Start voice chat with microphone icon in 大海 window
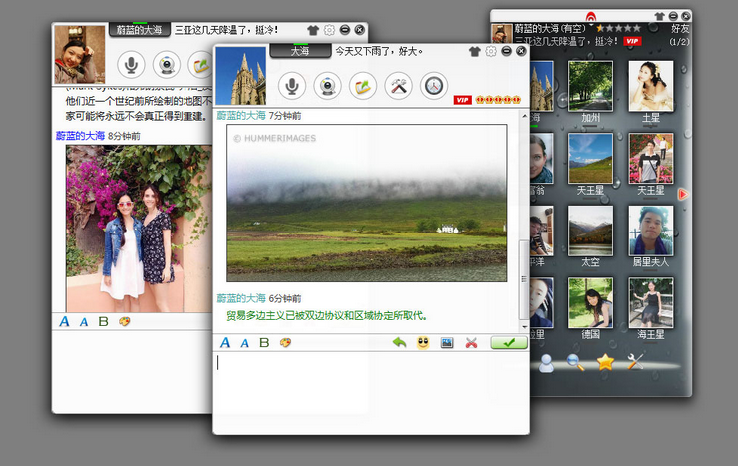Image resolution: width=738 pixels, height=466 pixels. pyautogui.click(x=295, y=86)
